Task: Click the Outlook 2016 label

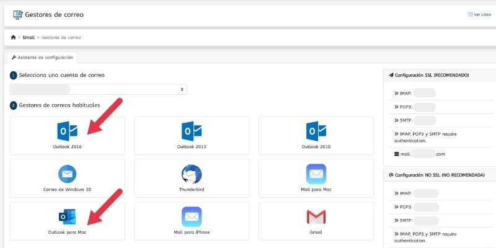Action: pyautogui.click(x=67, y=147)
